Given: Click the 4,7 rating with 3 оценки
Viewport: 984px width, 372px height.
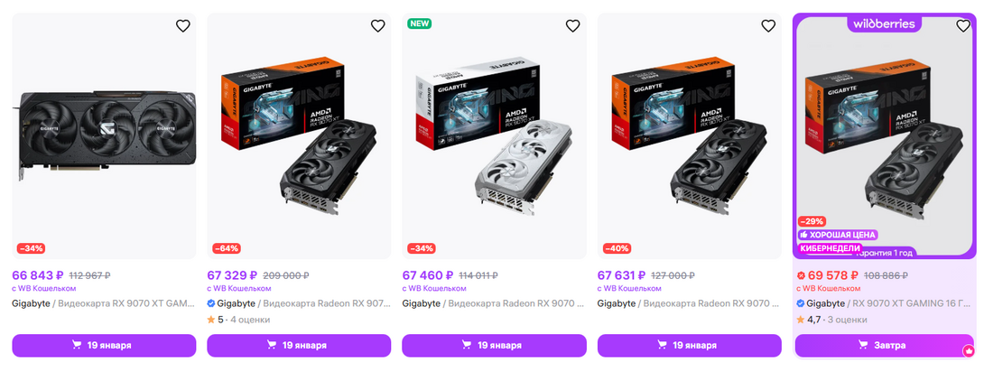Looking at the screenshot, I should click(831, 320).
